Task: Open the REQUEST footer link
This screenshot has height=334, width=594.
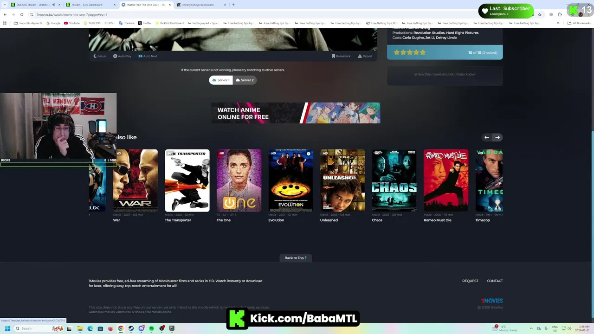Action: [470, 281]
